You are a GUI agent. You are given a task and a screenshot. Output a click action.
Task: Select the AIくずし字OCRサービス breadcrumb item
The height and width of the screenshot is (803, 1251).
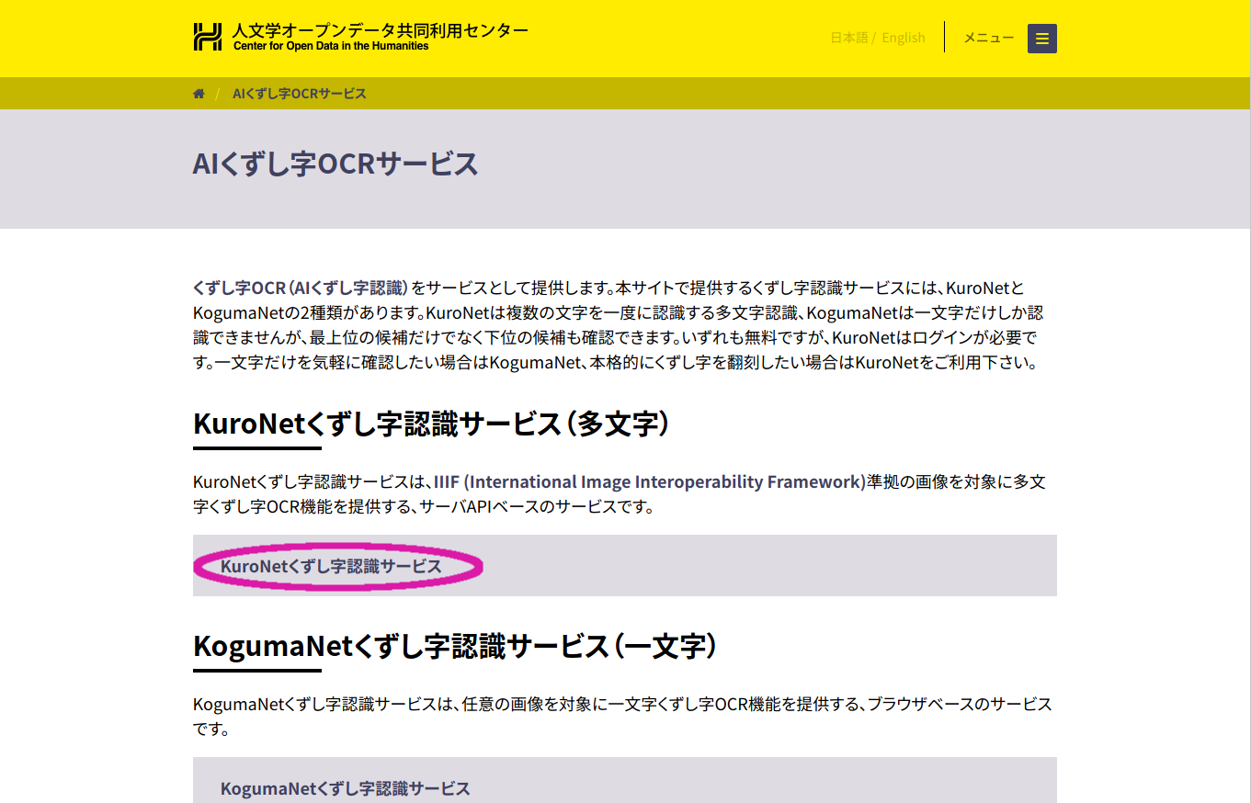(300, 94)
